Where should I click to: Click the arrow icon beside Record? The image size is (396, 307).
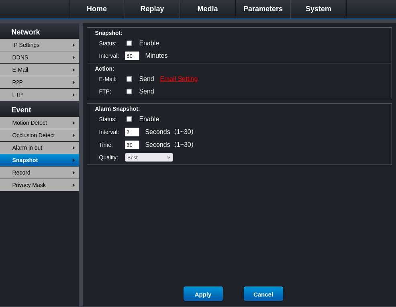coord(73,173)
